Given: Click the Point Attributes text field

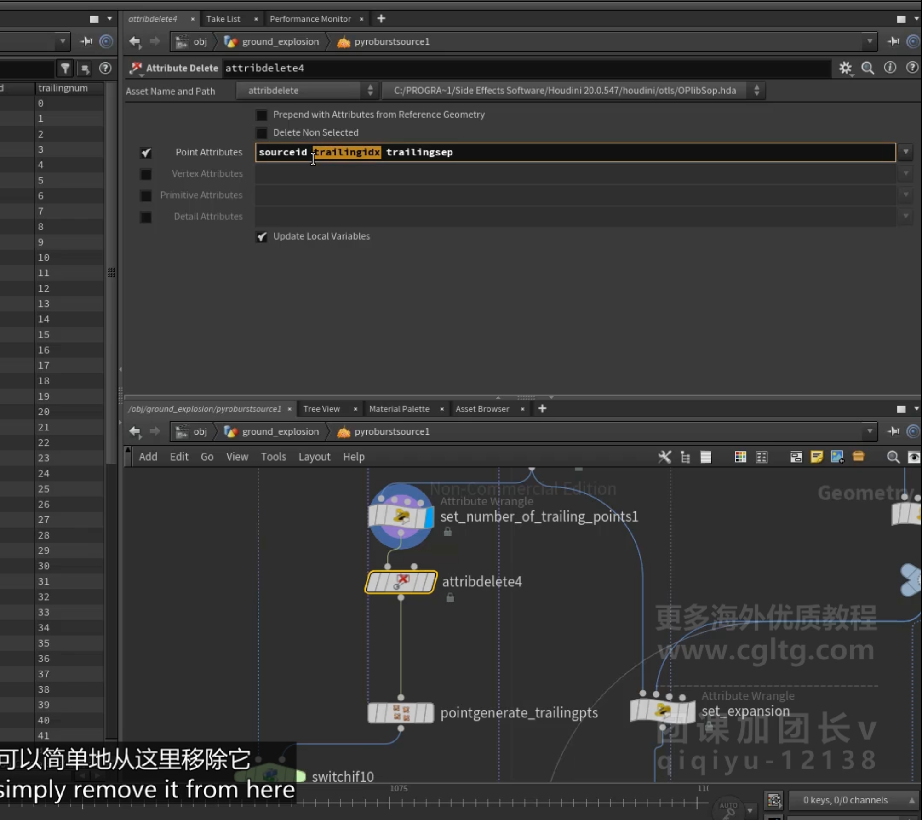Looking at the screenshot, I should (x=575, y=152).
